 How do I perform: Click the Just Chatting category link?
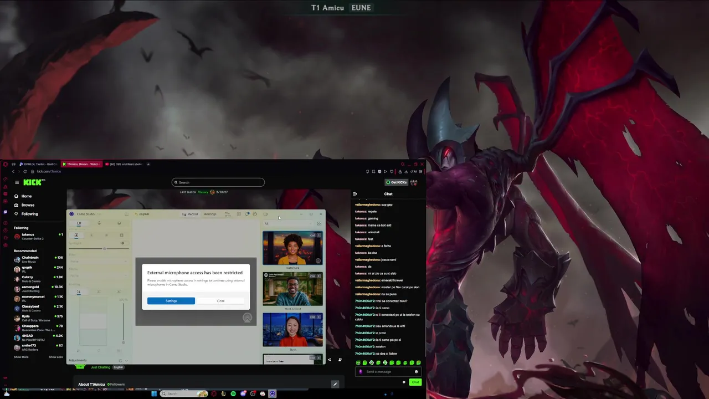[x=100, y=367]
